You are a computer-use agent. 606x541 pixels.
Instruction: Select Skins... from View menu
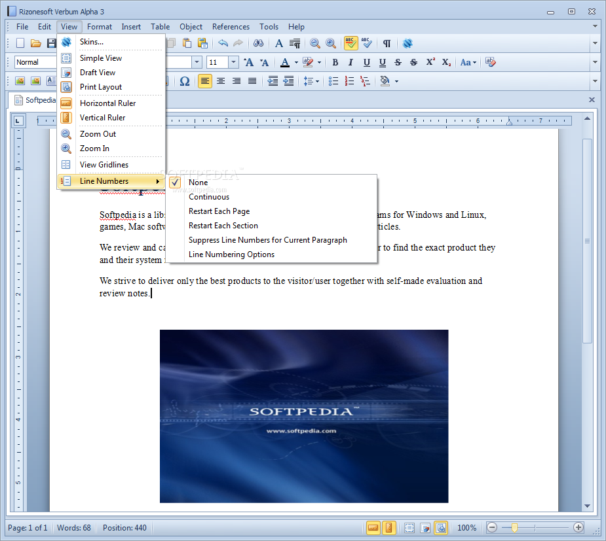tap(111, 42)
